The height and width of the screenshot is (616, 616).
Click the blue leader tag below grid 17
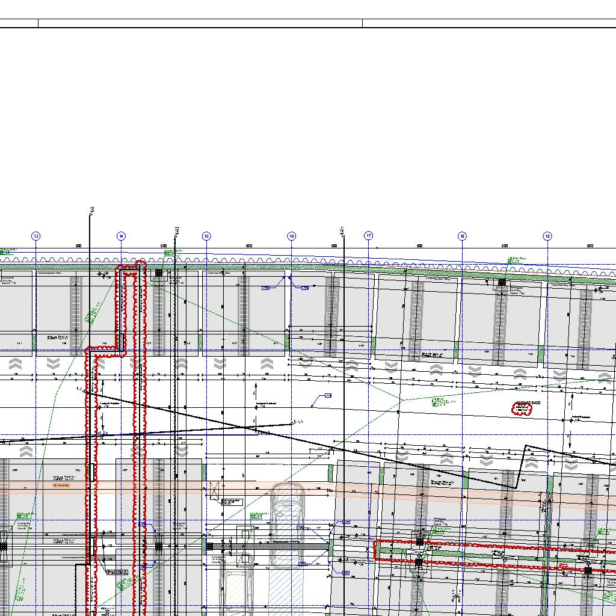[x=328, y=395]
